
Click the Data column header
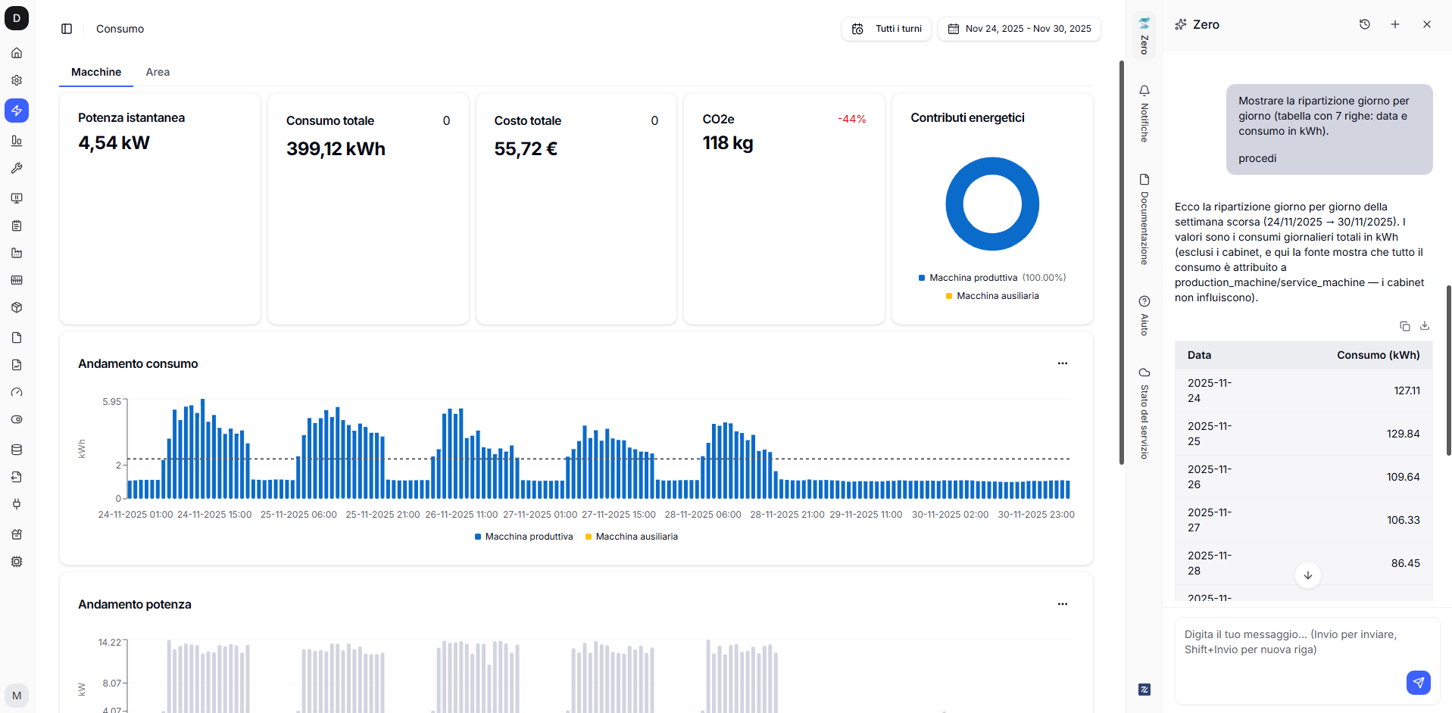(1199, 355)
